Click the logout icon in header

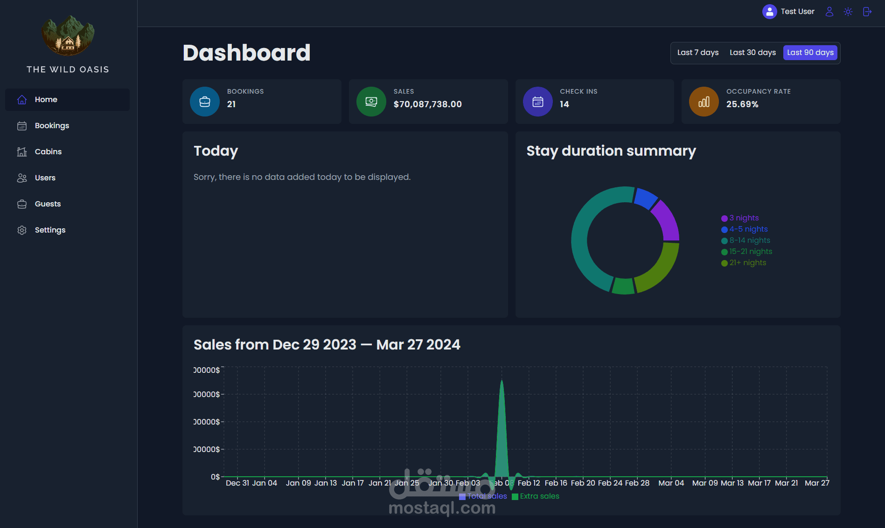point(867,12)
